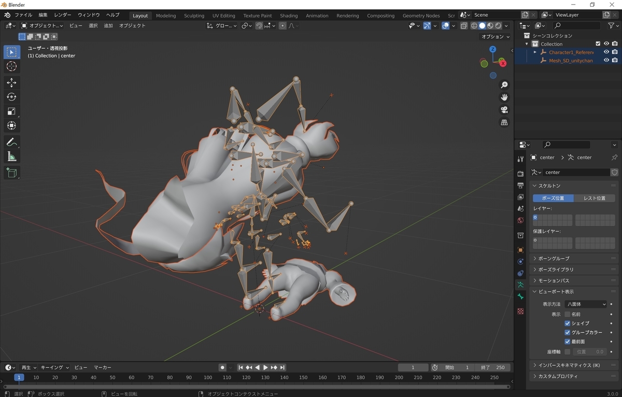Pin the properties editor context
The width and height of the screenshot is (622, 397).
pos(615,158)
